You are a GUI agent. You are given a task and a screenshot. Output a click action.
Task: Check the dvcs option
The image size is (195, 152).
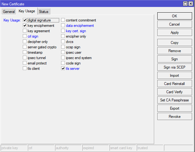tap(63, 41)
